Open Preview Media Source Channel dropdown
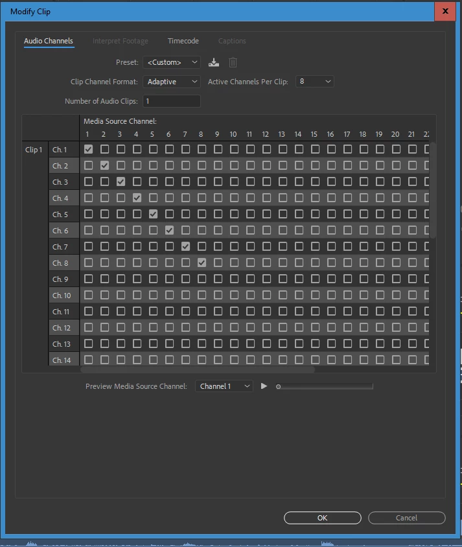This screenshot has width=462, height=547. click(224, 386)
